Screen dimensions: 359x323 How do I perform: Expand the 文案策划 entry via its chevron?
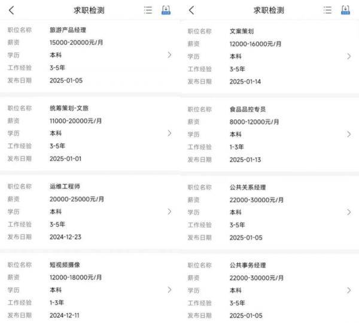click(x=349, y=56)
